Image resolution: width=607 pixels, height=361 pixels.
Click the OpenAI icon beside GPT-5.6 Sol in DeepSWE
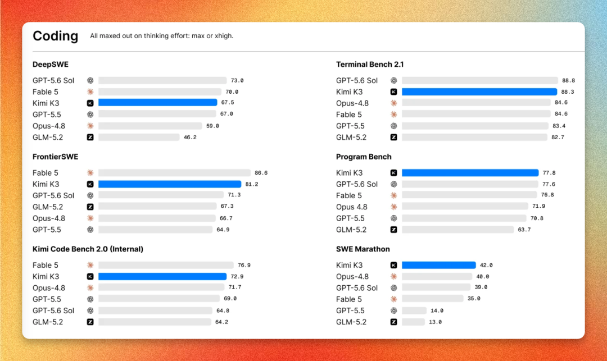click(x=90, y=80)
